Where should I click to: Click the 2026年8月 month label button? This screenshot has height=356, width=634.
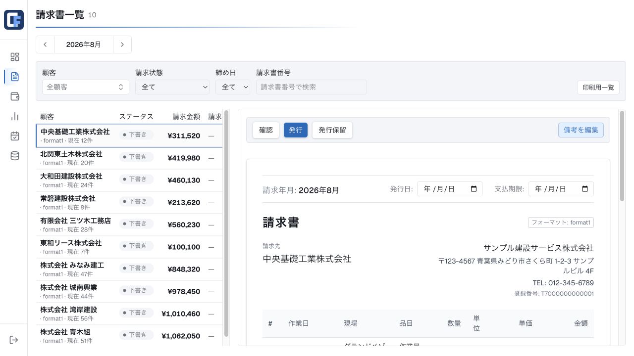pos(84,44)
